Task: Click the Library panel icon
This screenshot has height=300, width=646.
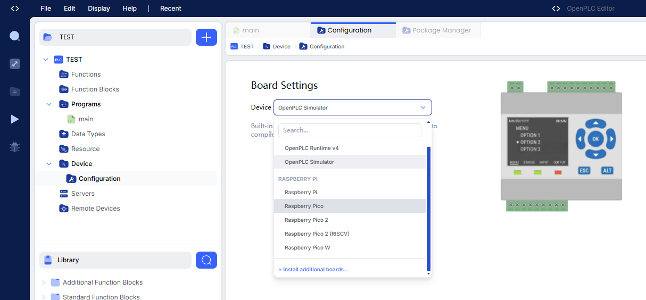Action: [x=48, y=260]
